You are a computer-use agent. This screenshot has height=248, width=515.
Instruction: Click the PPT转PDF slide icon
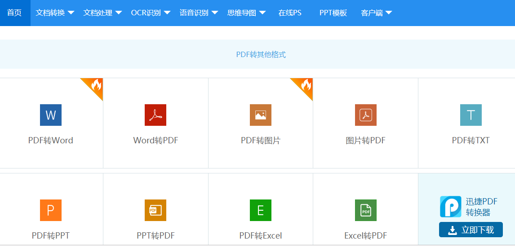tap(155, 210)
